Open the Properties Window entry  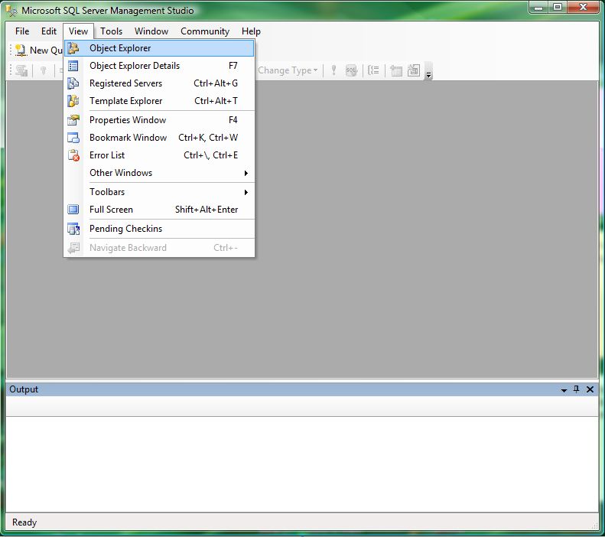coord(128,120)
